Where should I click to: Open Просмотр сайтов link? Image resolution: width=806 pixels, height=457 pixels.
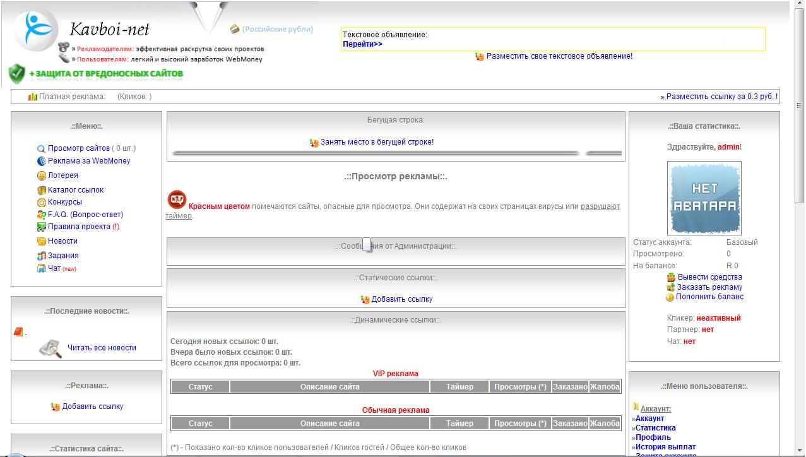79,148
